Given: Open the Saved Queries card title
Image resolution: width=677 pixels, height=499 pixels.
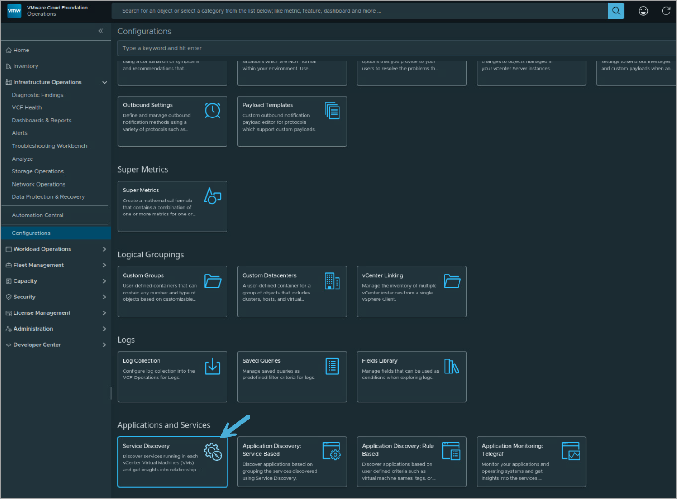Looking at the screenshot, I should coord(261,361).
